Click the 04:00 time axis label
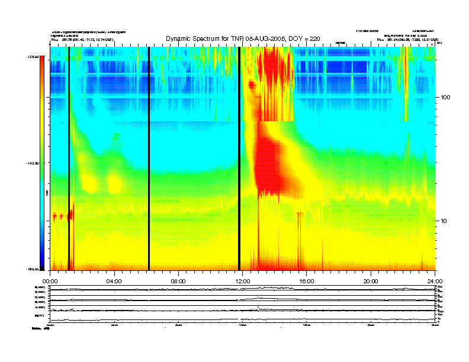The height and width of the screenshot is (362, 469). [114, 282]
